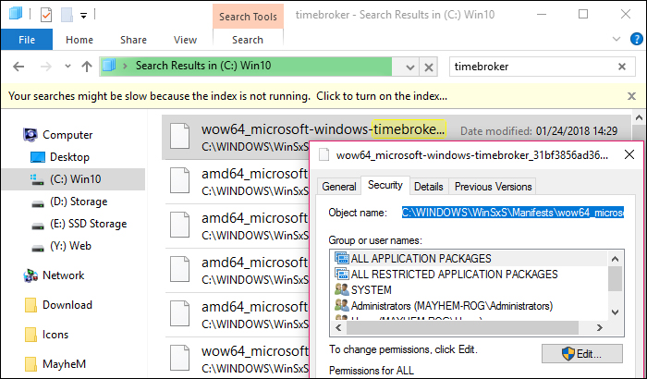
Task: Open the File menu
Action: tap(27, 40)
